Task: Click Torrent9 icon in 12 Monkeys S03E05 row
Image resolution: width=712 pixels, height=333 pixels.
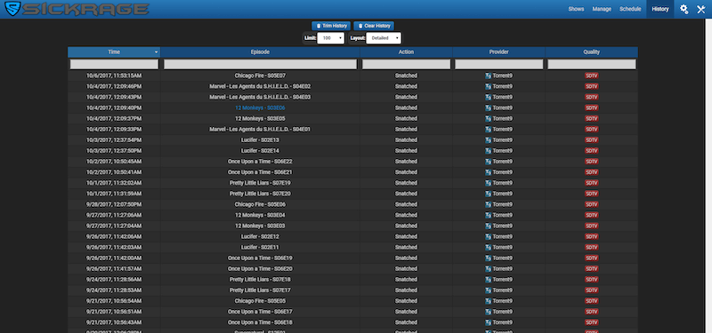Action: pyautogui.click(x=488, y=119)
